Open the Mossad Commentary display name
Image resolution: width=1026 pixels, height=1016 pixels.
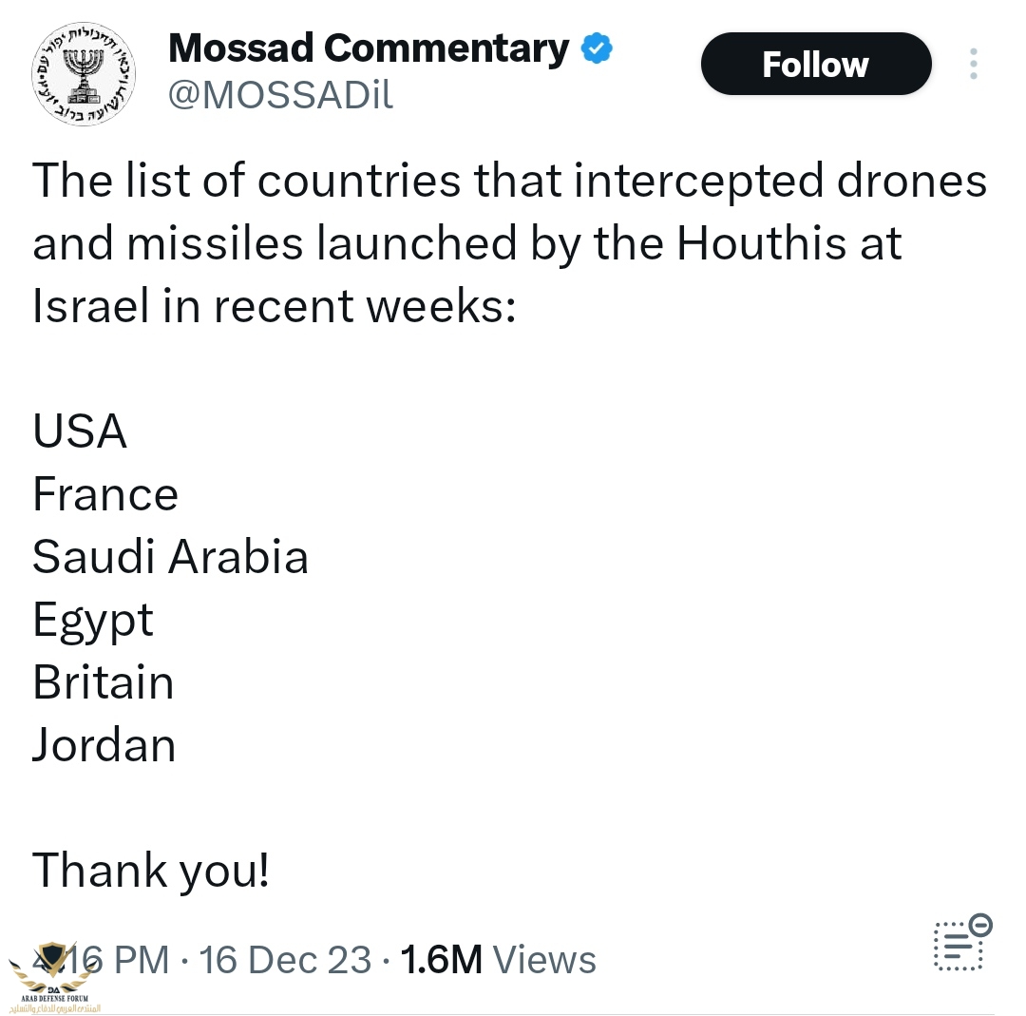(369, 48)
